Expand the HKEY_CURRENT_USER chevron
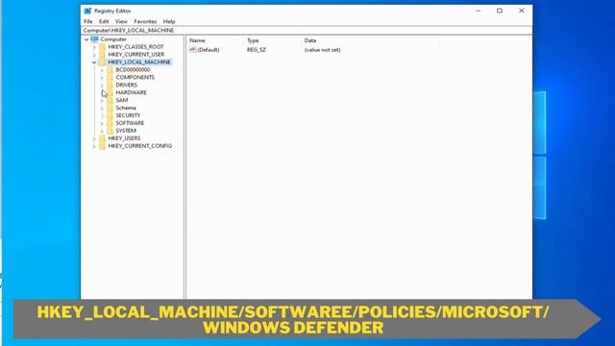Viewport: 615px width, 346px height. click(94, 55)
